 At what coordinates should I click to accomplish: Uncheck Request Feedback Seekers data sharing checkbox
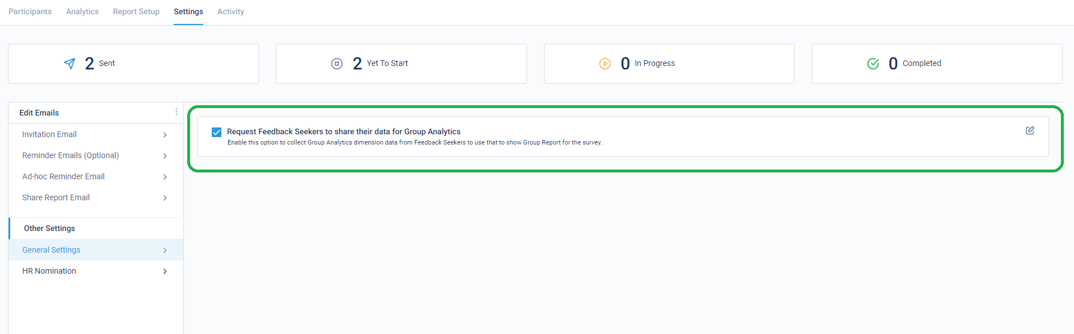(217, 132)
